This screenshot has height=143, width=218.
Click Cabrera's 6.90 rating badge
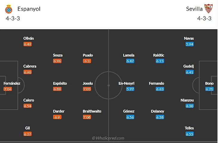pos(27,72)
